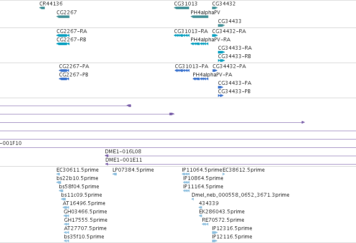Select protein CG2267-PB label
The width and height of the screenshot is (356, 243).
pyautogui.click(x=74, y=75)
